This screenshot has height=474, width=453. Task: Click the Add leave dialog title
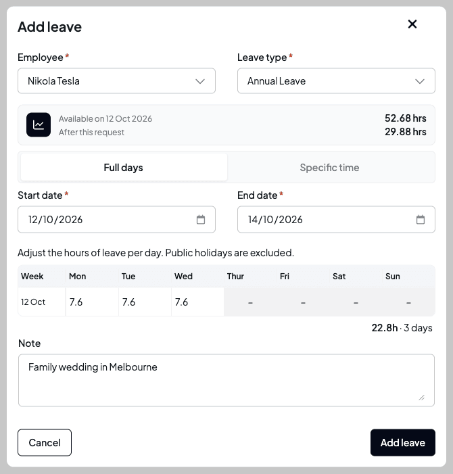(x=49, y=27)
